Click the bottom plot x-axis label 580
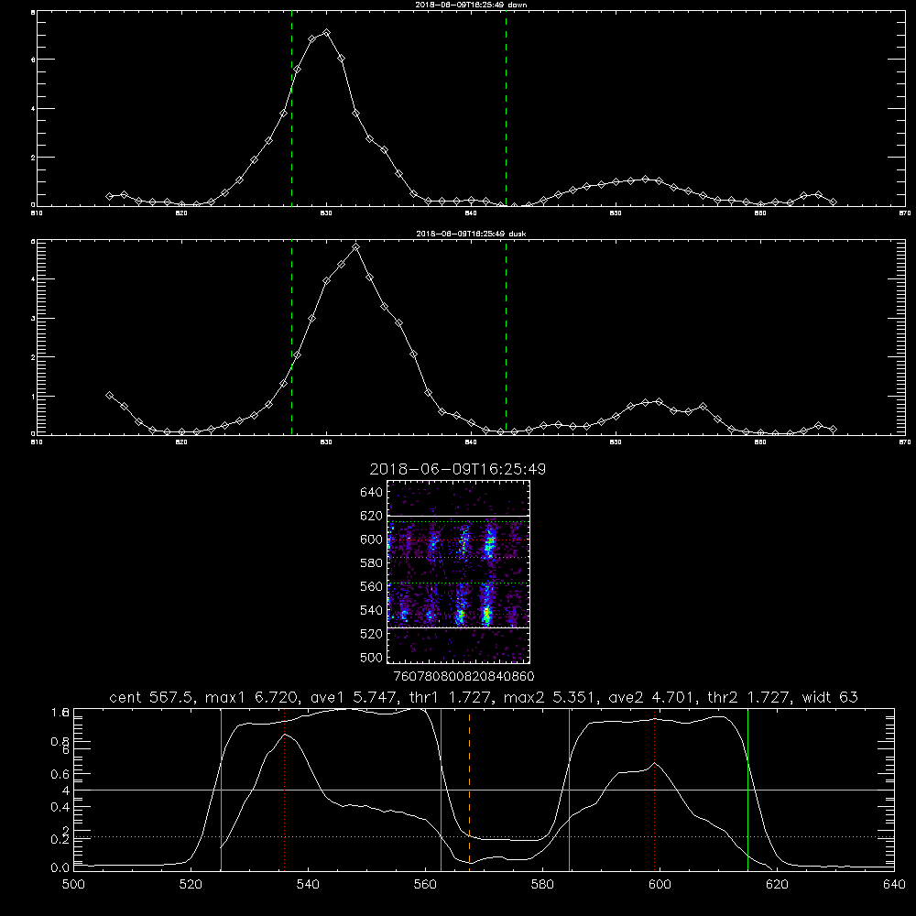Image resolution: width=916 pixels, height=916 pixels. (x=542, y=885)
